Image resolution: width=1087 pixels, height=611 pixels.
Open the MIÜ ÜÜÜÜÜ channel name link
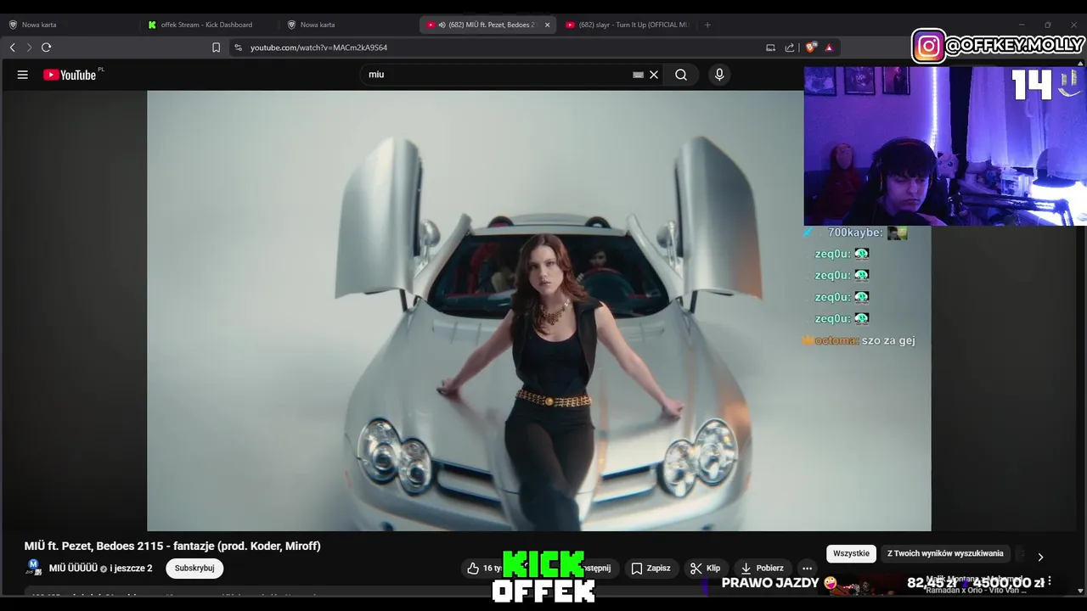73,569
